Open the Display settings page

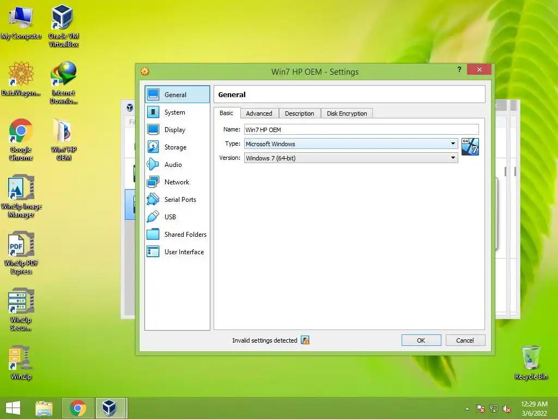pos(177,130)
